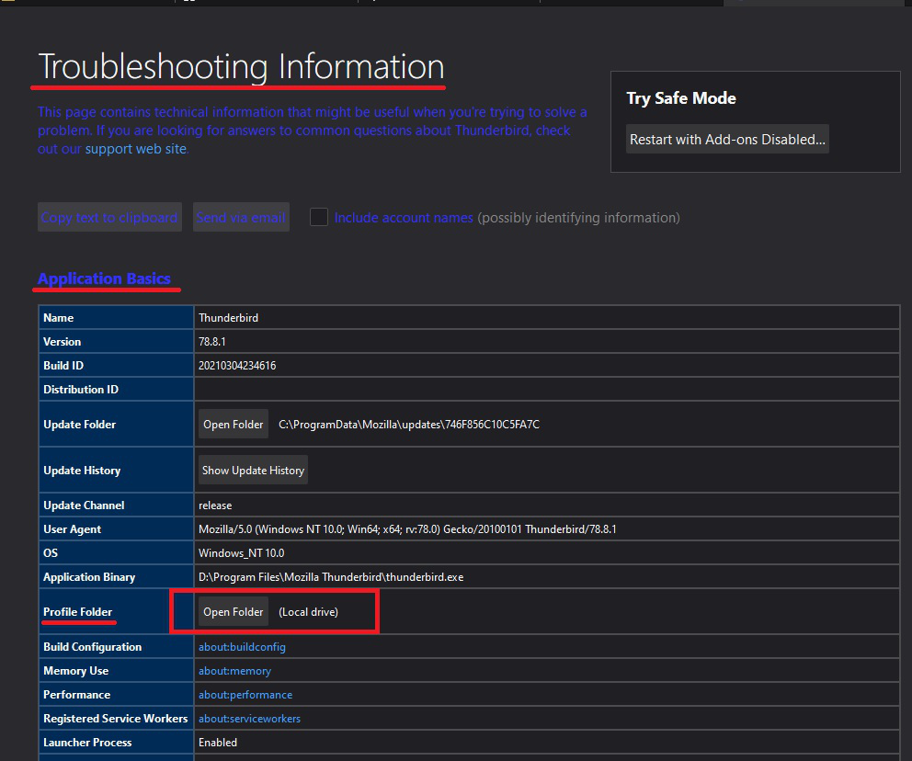Tick the Include account names checkbox

coord(319,218)
